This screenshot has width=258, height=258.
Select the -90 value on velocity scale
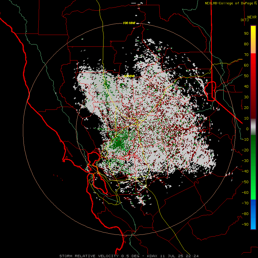245,224
